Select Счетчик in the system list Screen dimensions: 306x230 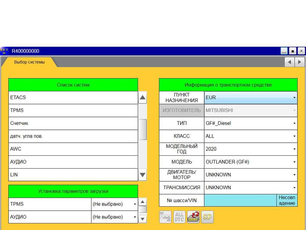(73, 123)
